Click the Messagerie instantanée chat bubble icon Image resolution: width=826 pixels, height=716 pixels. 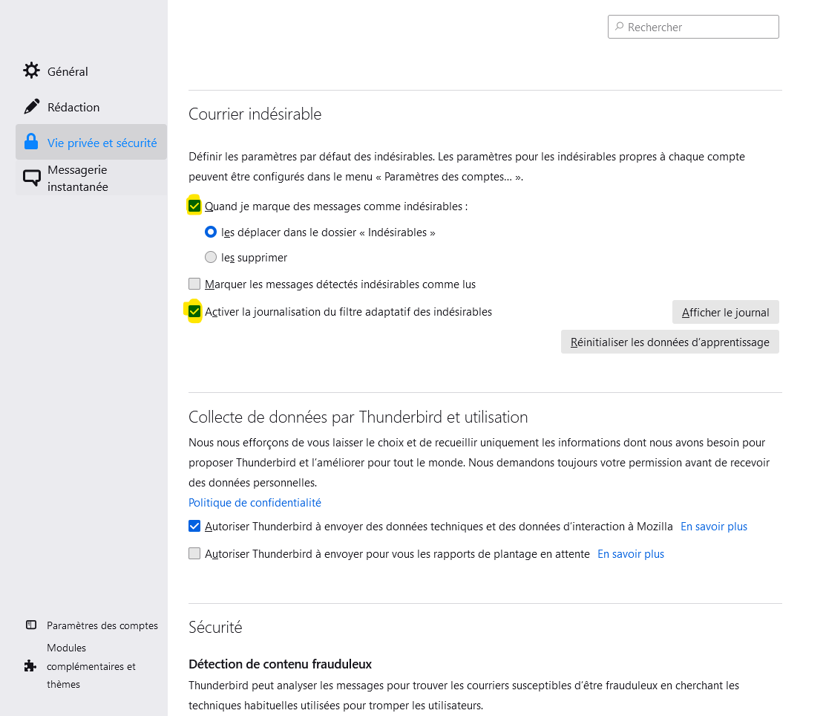pyautogui.click(x=31, y=178)
